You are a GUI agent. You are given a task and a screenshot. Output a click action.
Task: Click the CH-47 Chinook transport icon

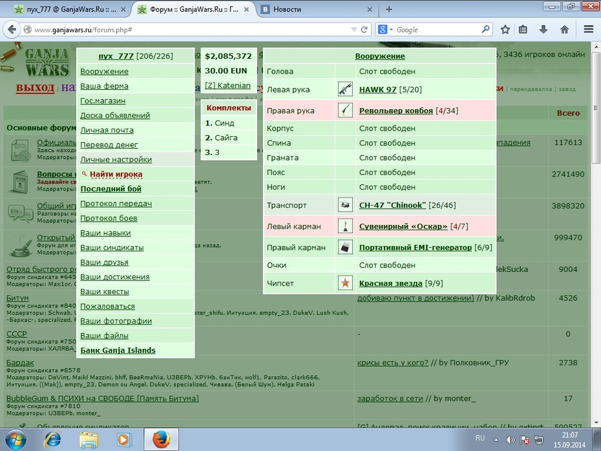[345, 205]
